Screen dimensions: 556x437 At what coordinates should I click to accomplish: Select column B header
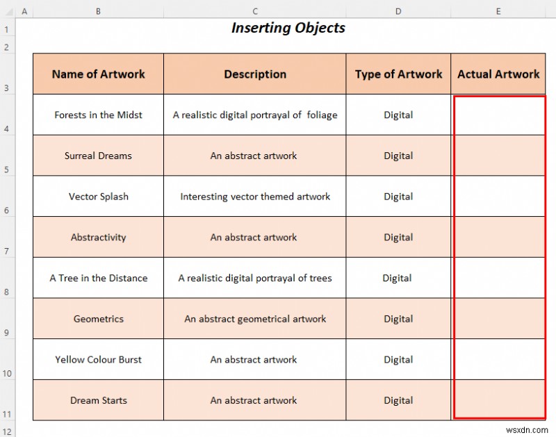pos(98,11)
